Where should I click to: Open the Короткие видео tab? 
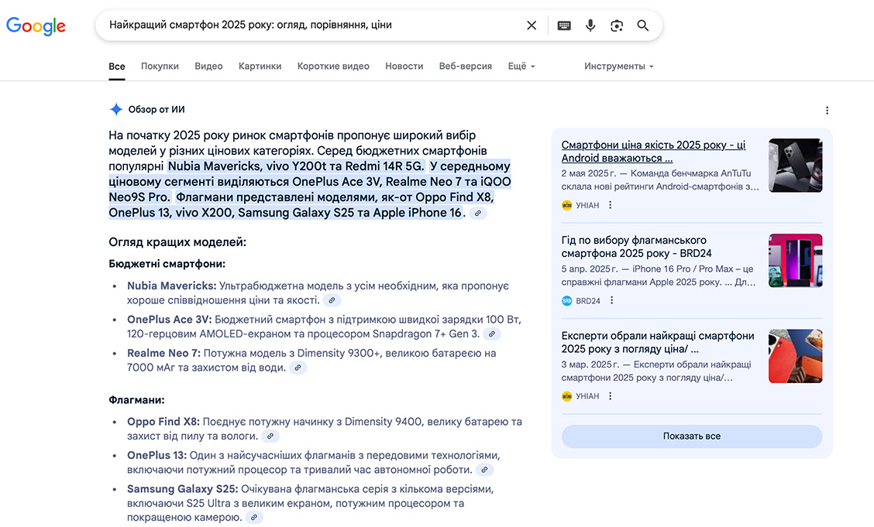pyautogui.click(x=333, y=67)
